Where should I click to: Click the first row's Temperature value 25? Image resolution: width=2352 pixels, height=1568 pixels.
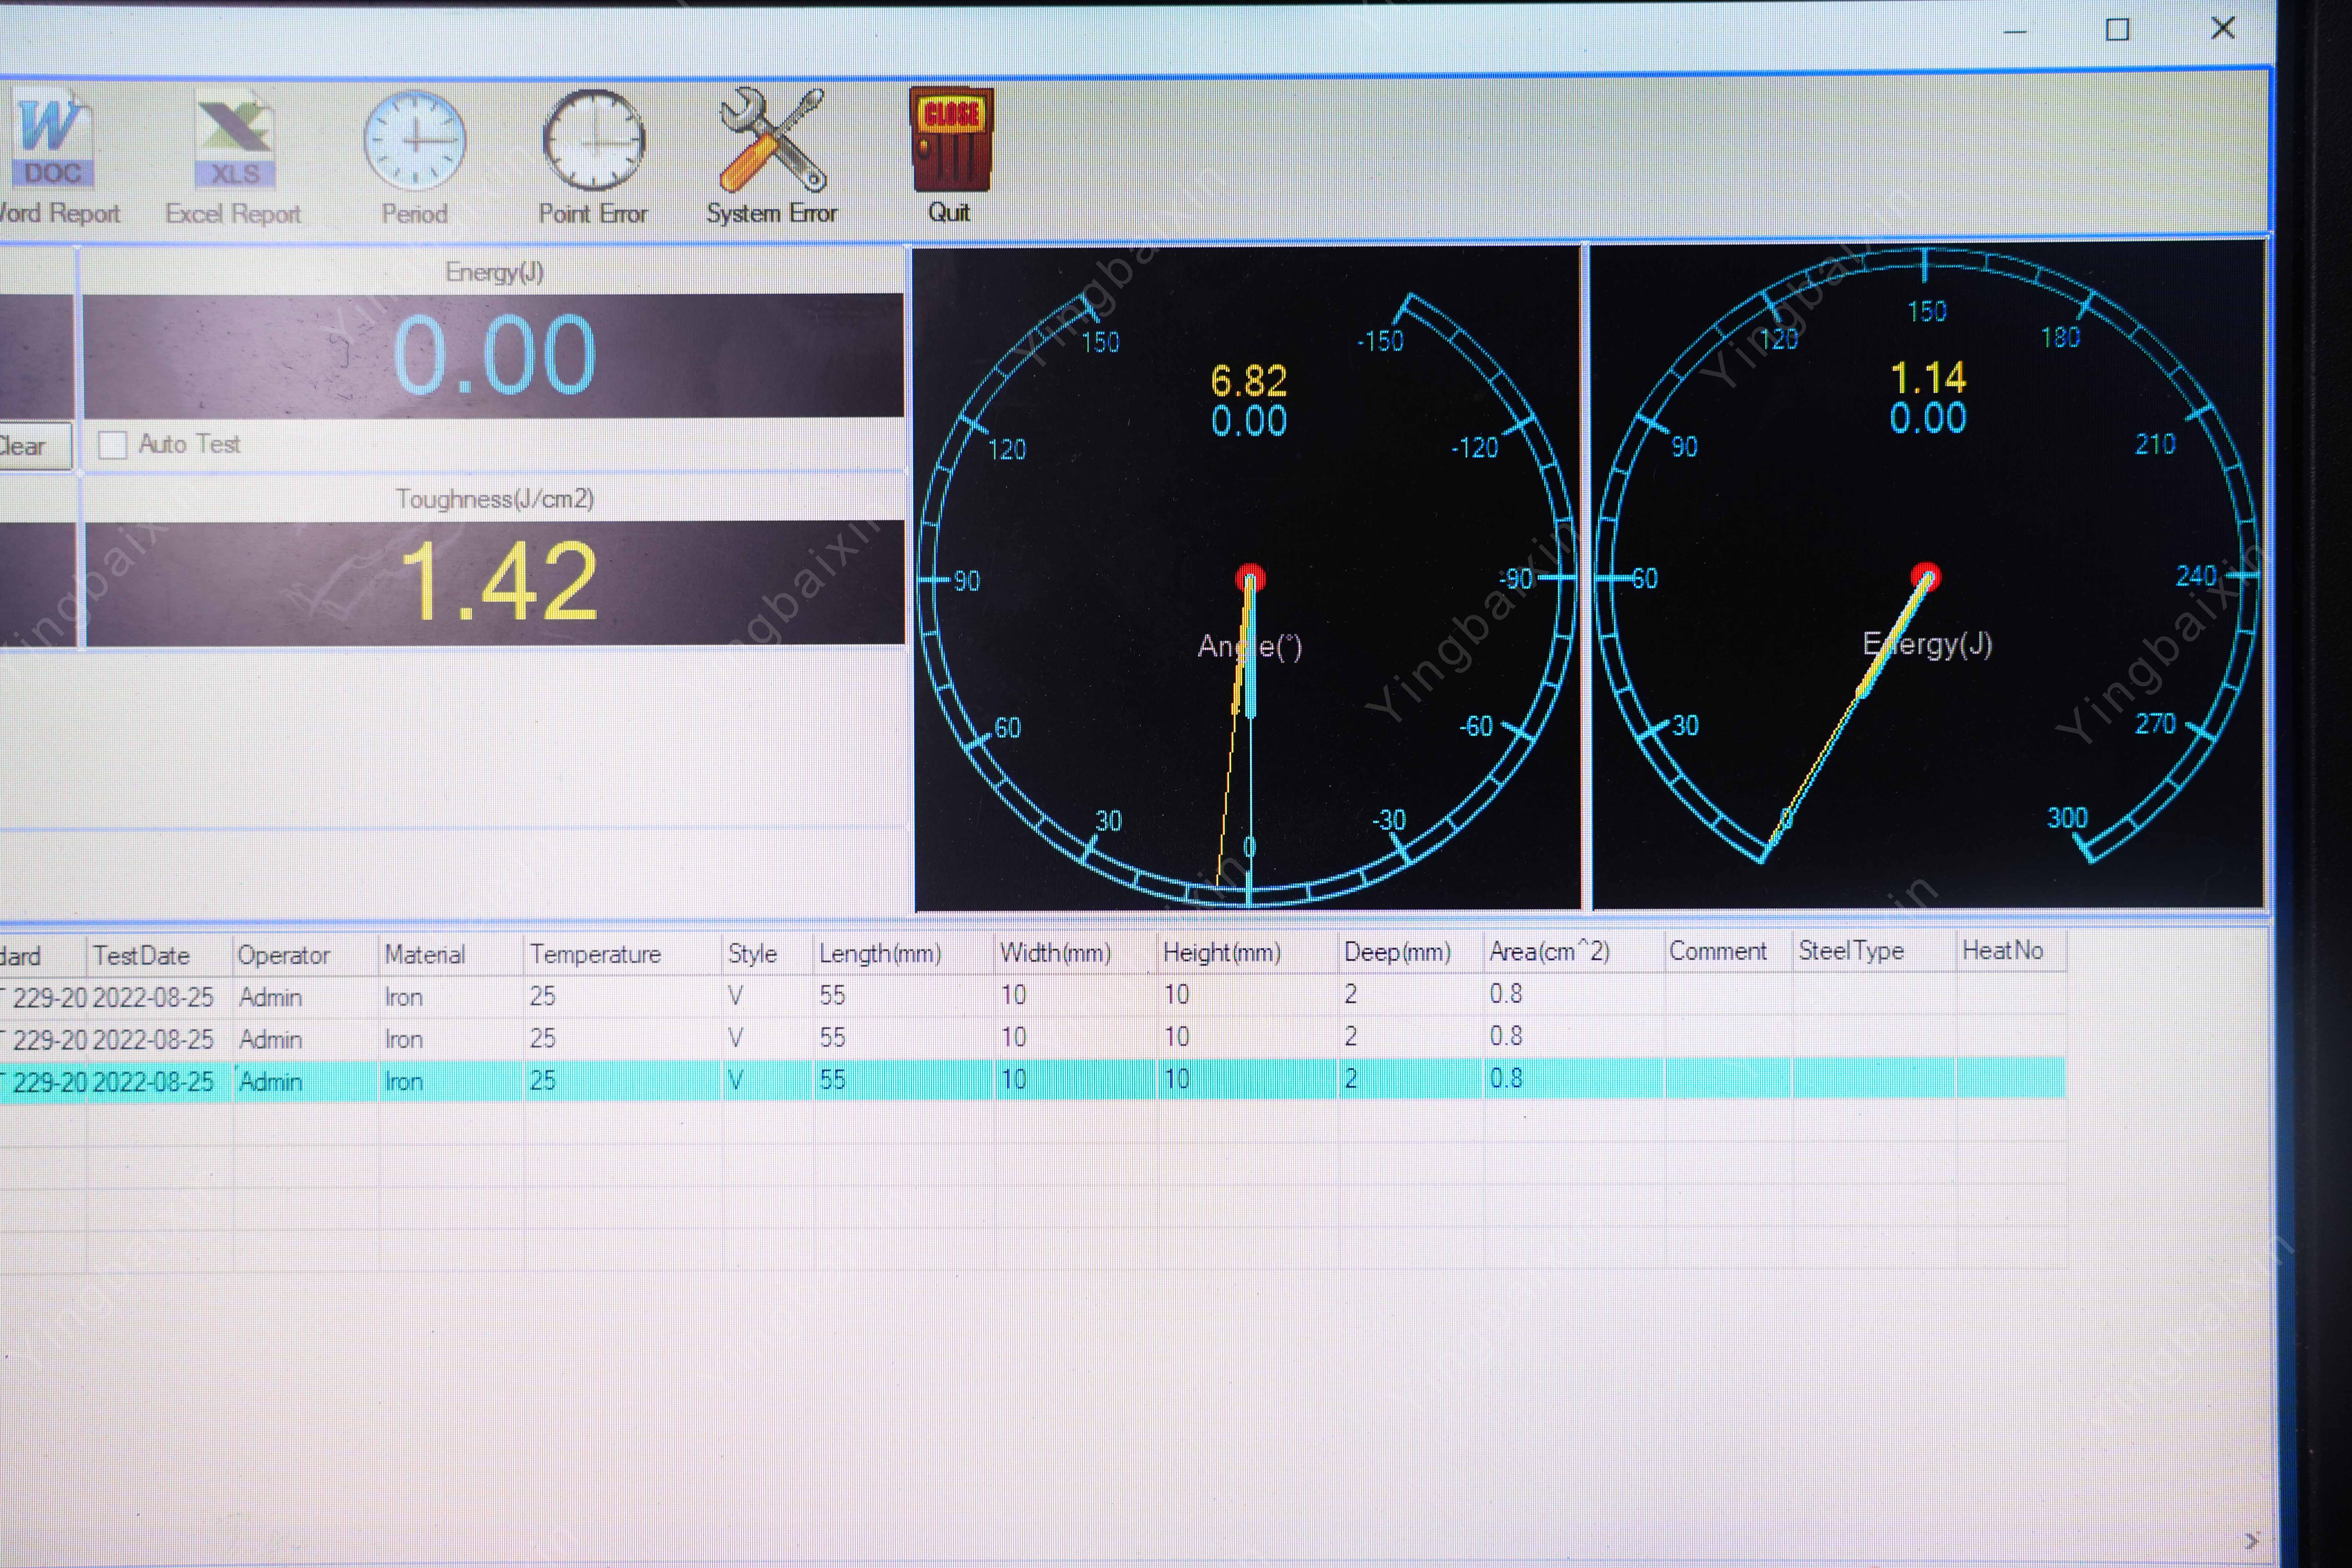622,996
